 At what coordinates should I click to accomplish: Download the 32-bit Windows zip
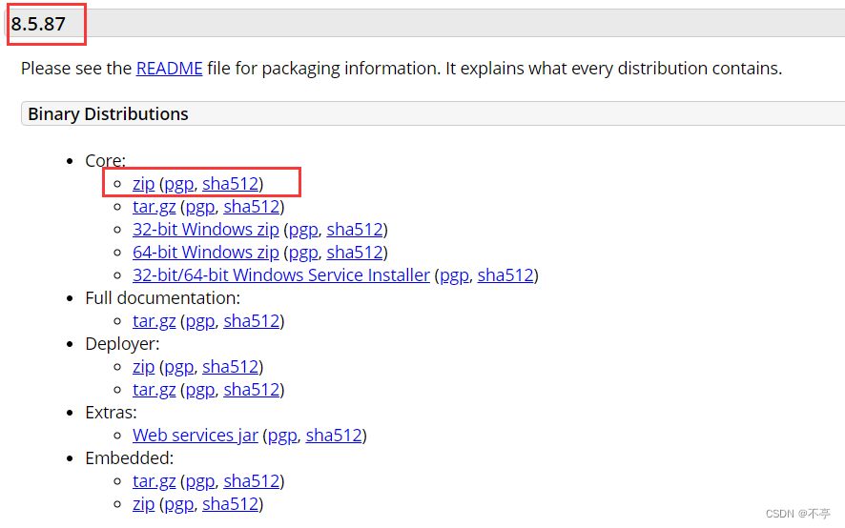206,230
